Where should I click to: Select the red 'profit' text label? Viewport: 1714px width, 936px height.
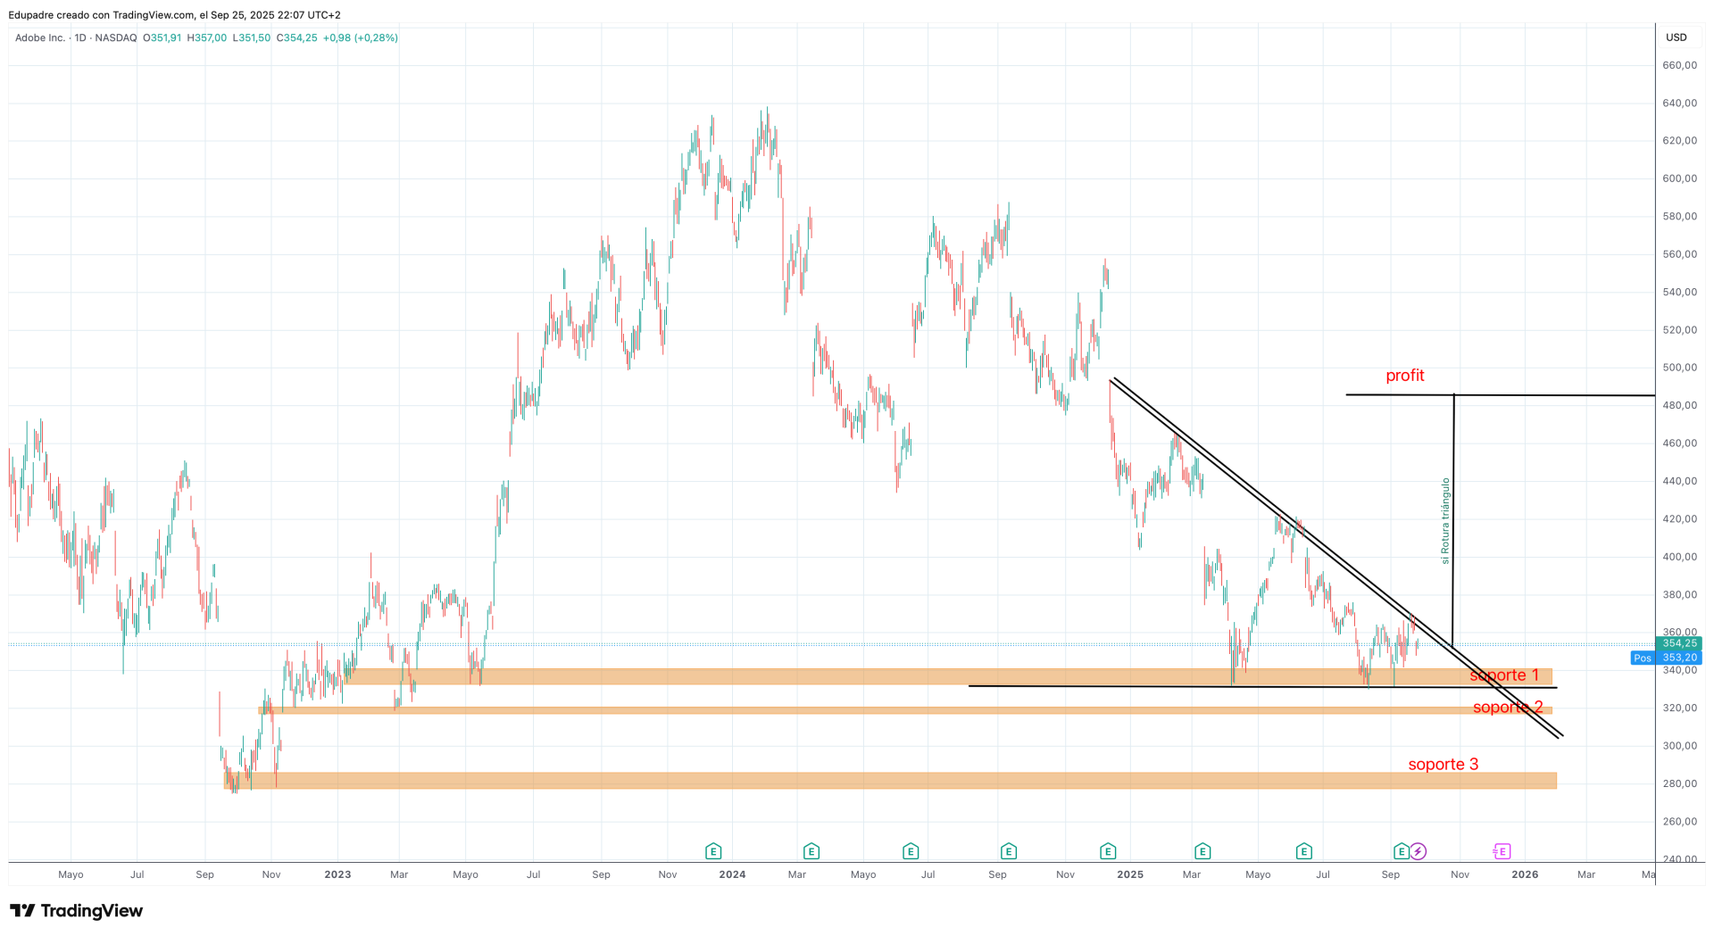tap(1404, 376)
